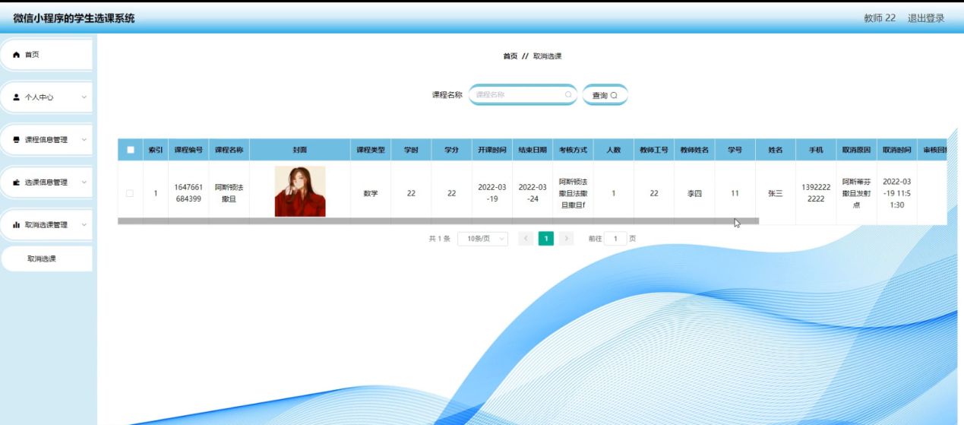The height and width of the screenshot is (425, 964).
Task: Click the magnifier icon inside 课程名称 field
Action: 567,95
